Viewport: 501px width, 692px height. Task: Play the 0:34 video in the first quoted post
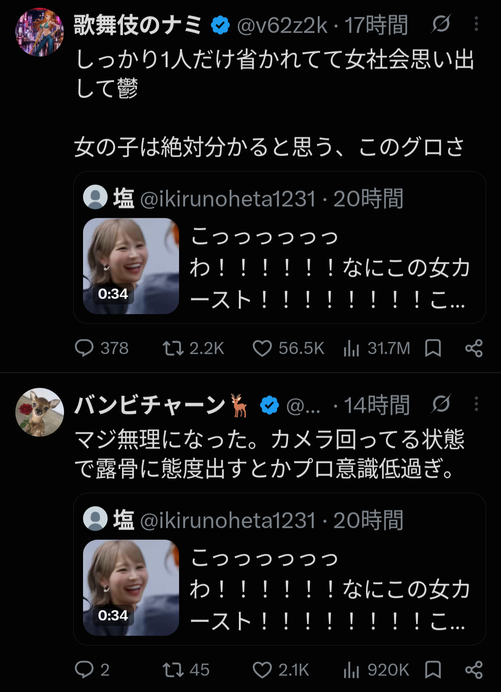pos(131,266)
